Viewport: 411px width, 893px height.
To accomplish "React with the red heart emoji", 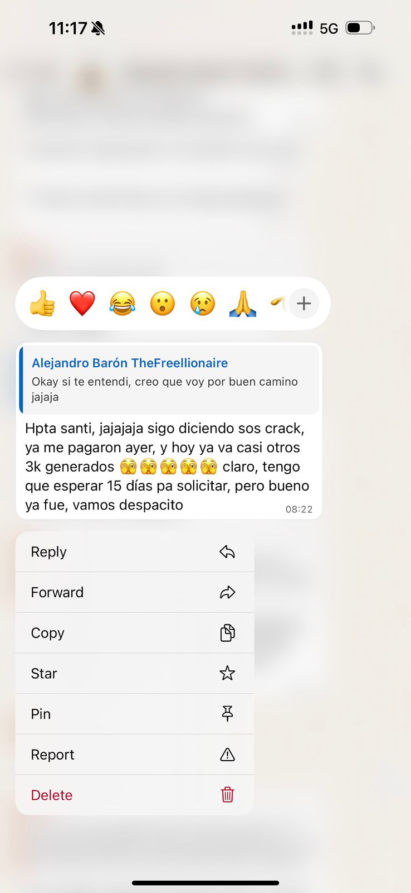I will 82,304.
